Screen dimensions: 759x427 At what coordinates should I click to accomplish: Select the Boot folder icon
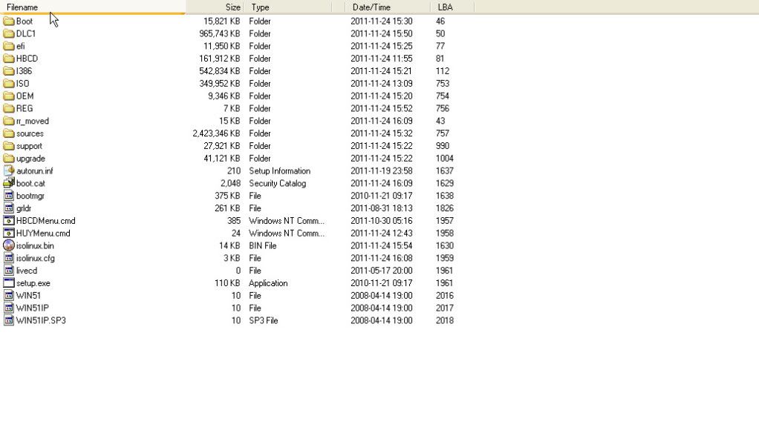[9, 21]
